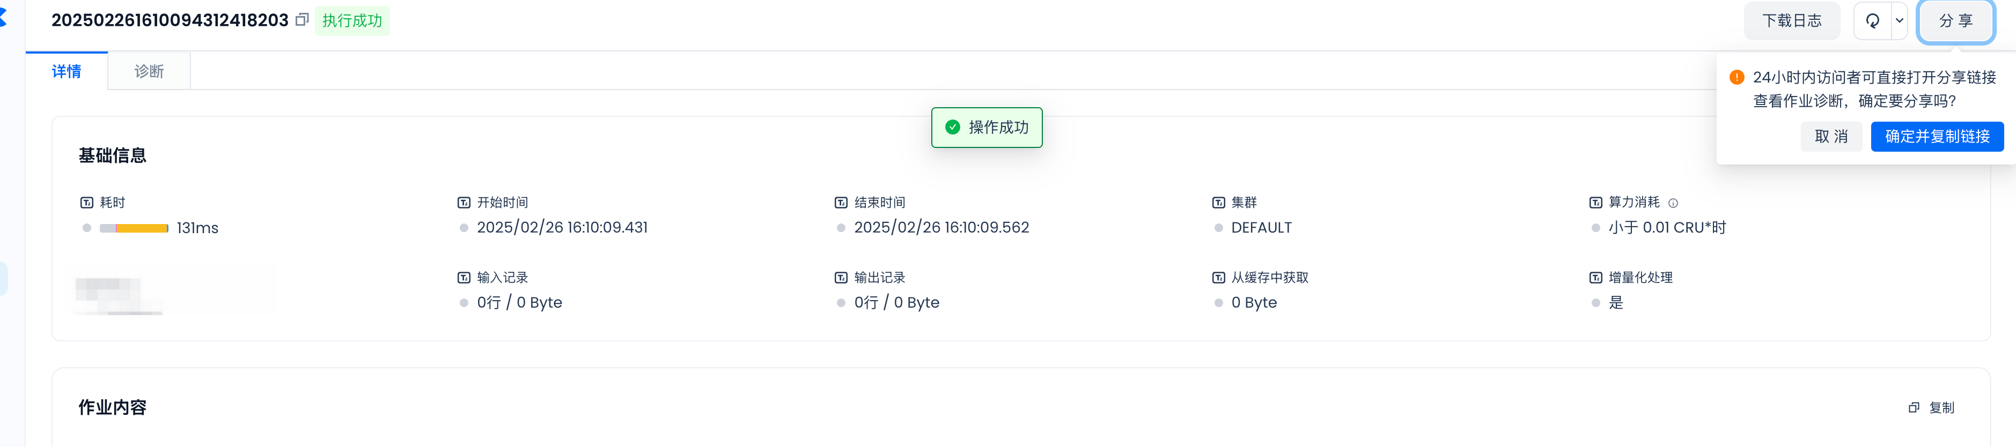Image resolution: width=2016 pixels, height=447 pixels.
Task: Click the field icon beside 增量化处理
Action: pos(1596,278)
